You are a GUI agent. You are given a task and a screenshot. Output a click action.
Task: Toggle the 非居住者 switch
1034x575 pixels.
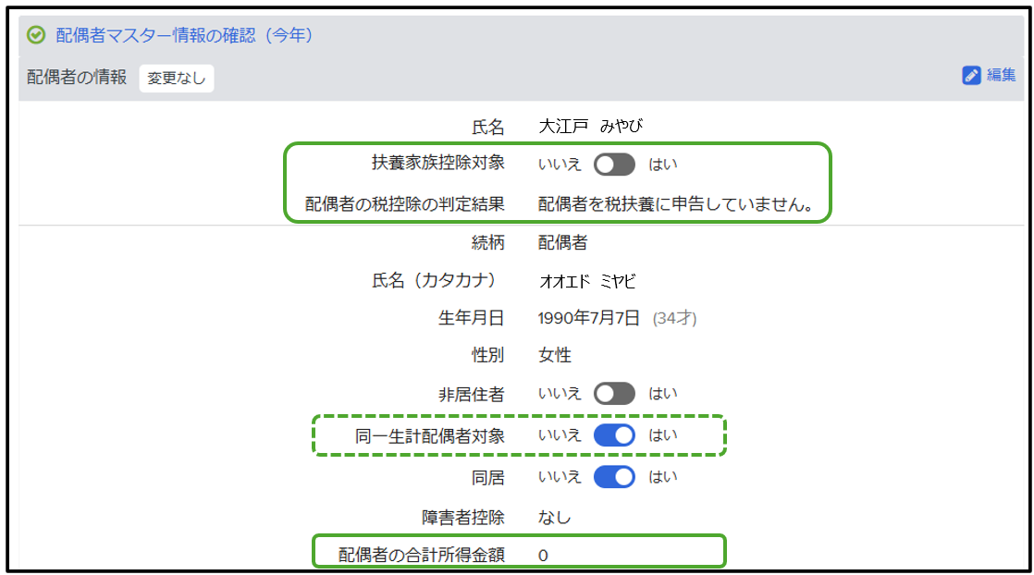coord(614,394)
